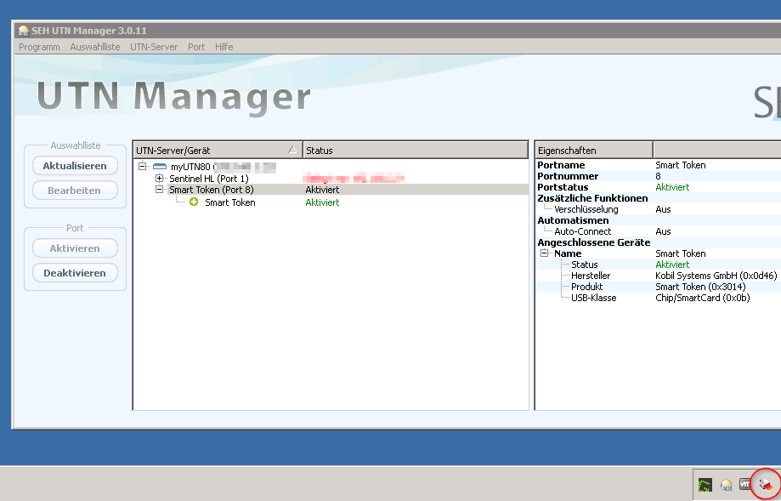Click the Aktivieren port button
Screen dimensions: 781x501
(x=75, y=248)
